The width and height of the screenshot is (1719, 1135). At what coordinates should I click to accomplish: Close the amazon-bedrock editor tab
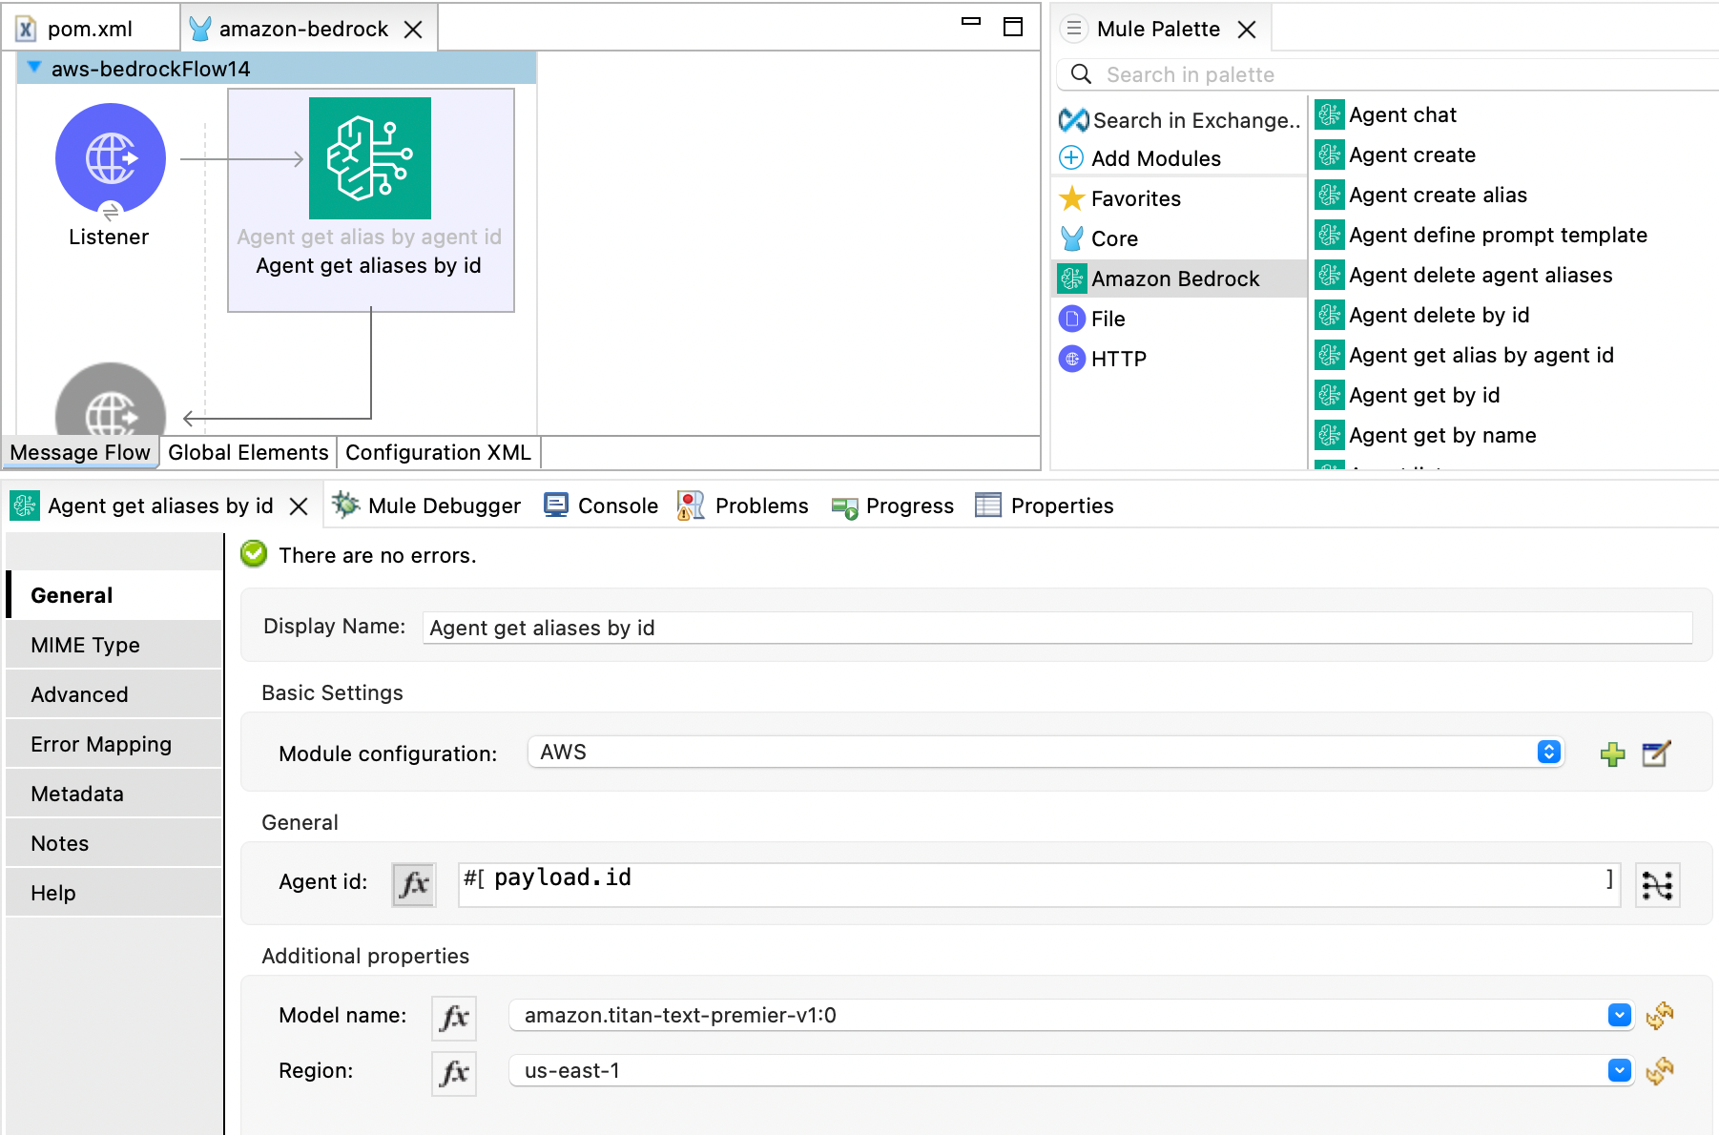pos(413,30)
